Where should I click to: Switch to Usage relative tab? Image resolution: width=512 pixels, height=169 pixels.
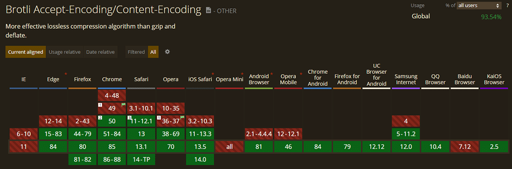click(x=65, y=52)
